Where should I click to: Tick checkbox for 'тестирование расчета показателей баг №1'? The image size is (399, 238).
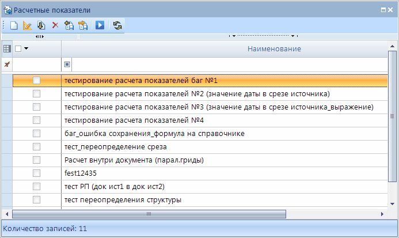coord(36,81)
